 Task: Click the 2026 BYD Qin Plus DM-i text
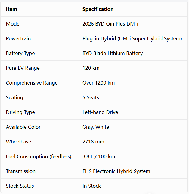click(110, 24)
